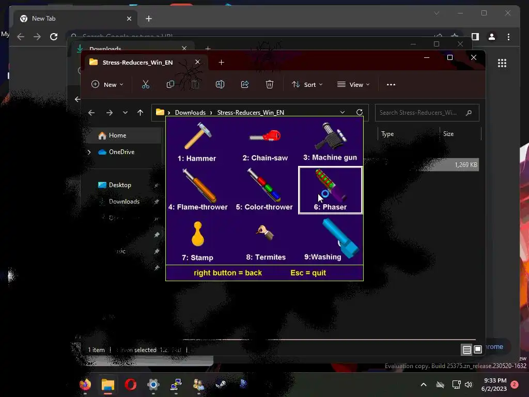Click the Cut scissors icon in Explorer toolbar
Image resolution: width=529 pixels, height=397 pixels.
tap(145, 84)
